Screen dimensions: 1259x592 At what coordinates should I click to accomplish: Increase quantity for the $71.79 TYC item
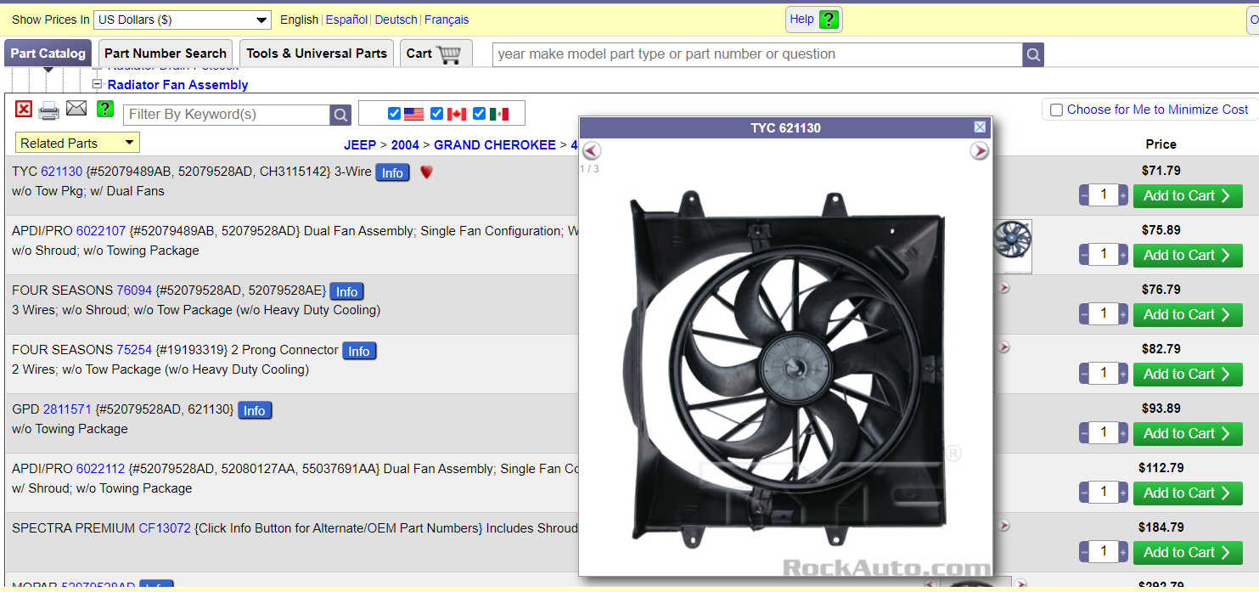coord(1123,196)
